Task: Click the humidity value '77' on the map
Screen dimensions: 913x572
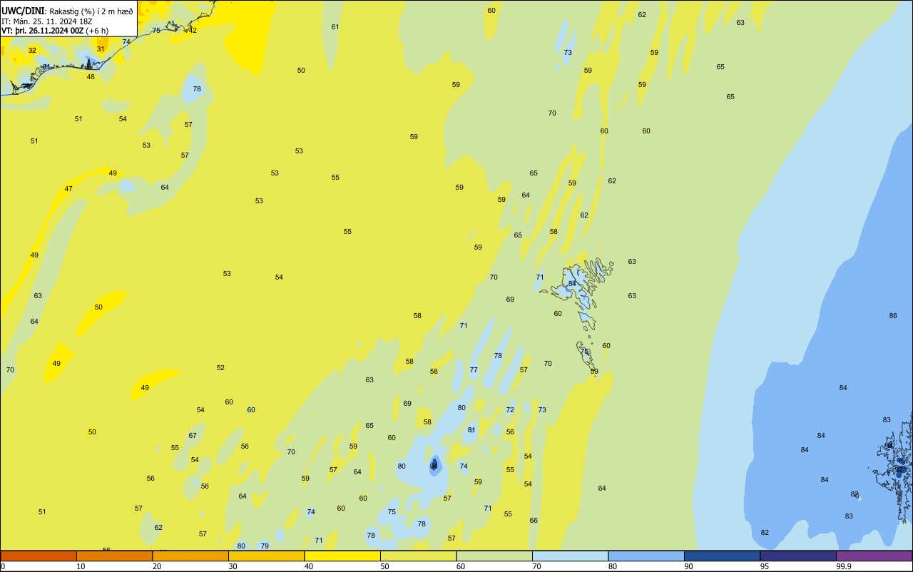Action: tap(474, 369)
